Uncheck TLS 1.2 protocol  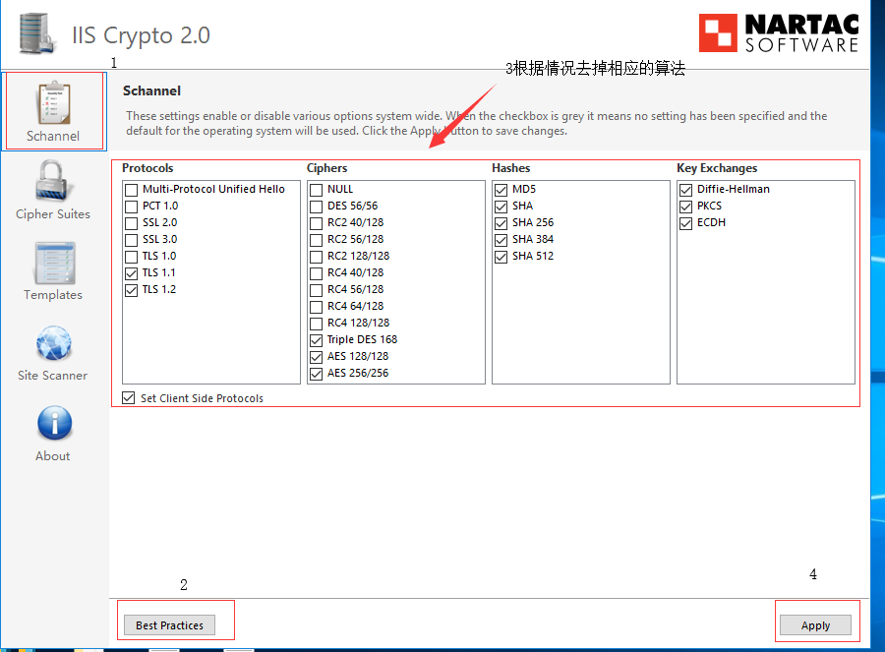pos(131,290)
